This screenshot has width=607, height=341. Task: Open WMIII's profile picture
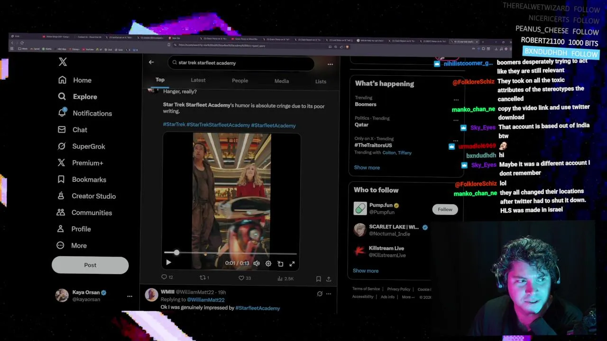click(151, 295)
